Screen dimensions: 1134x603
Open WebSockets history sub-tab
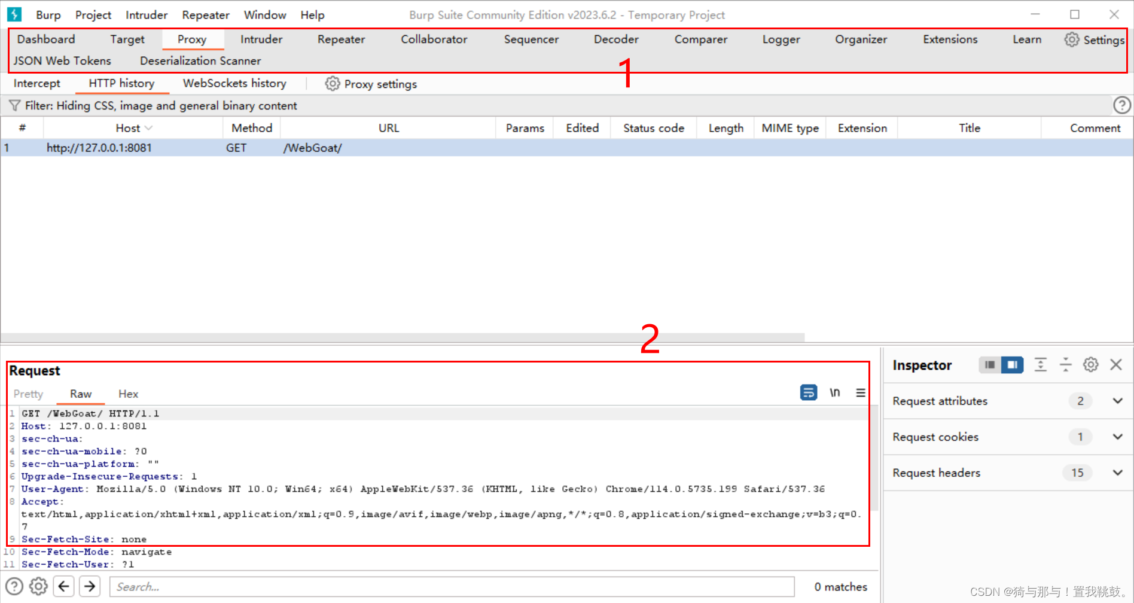234,84
